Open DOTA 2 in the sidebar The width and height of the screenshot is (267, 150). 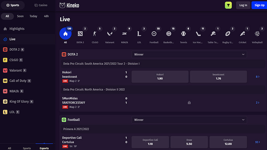pyautogui.click(x=28, y=49)
